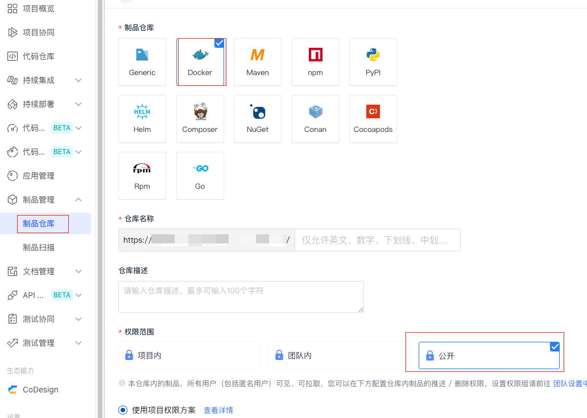
Task: Click the 公开 lock icon
Action: pos(430,355)
